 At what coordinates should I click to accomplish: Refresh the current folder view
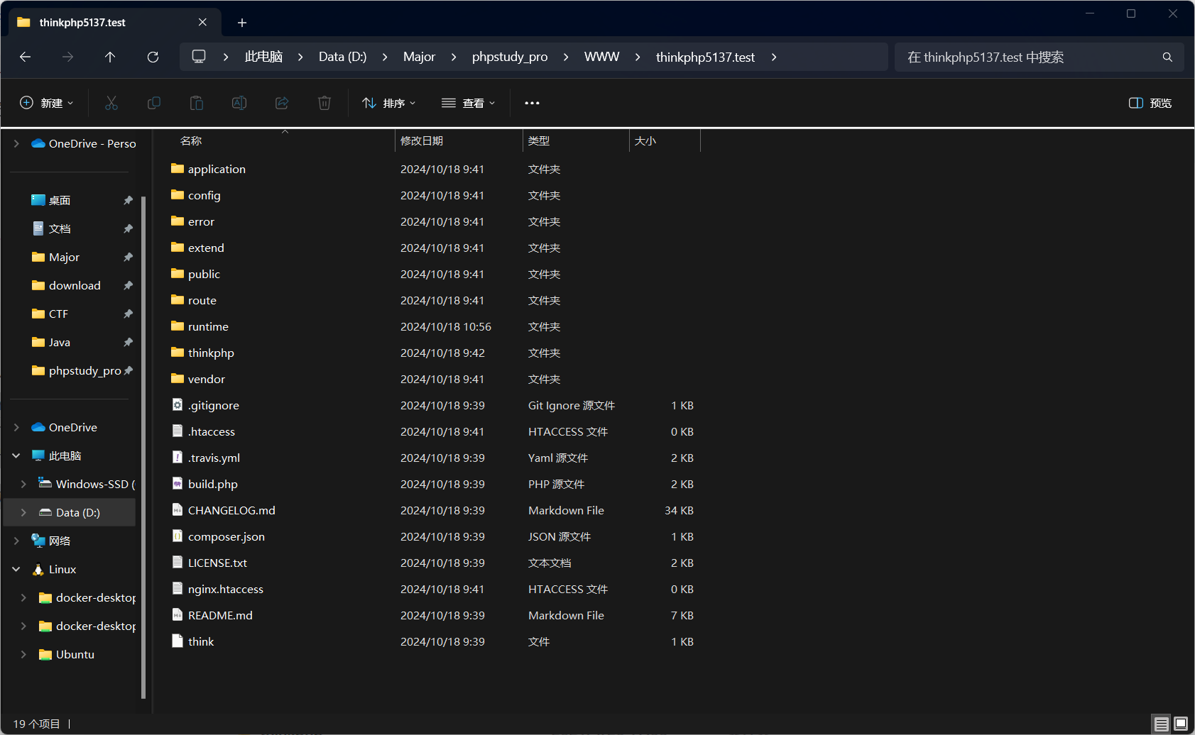(x=153, y=57)
